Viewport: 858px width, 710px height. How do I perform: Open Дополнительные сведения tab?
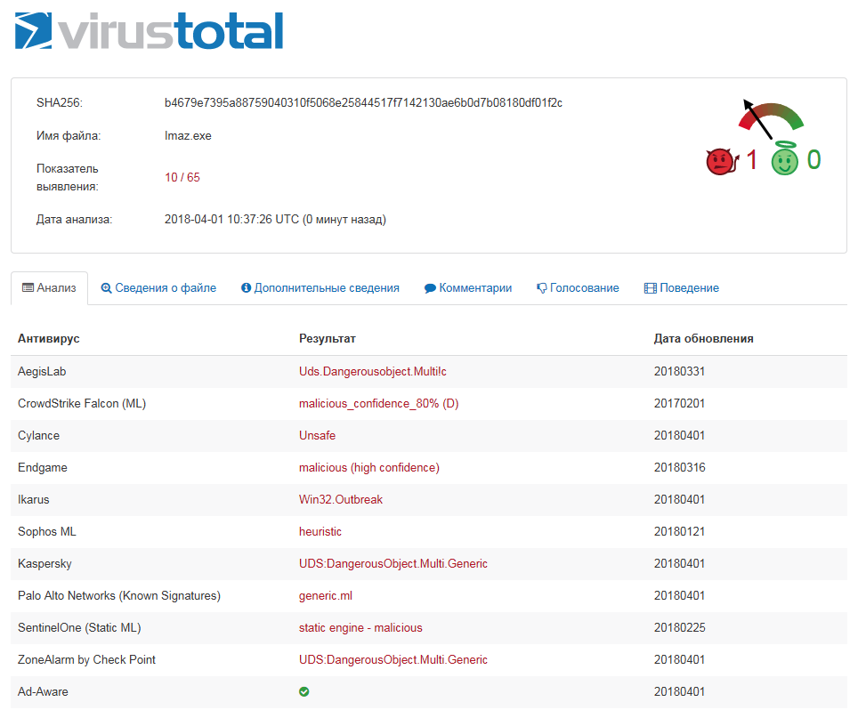coord(320,288)
